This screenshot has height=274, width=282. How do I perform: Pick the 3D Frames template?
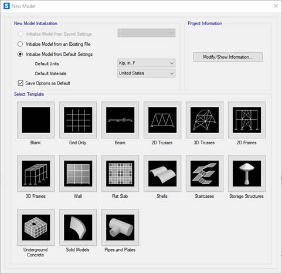click(x=36, y=174)
